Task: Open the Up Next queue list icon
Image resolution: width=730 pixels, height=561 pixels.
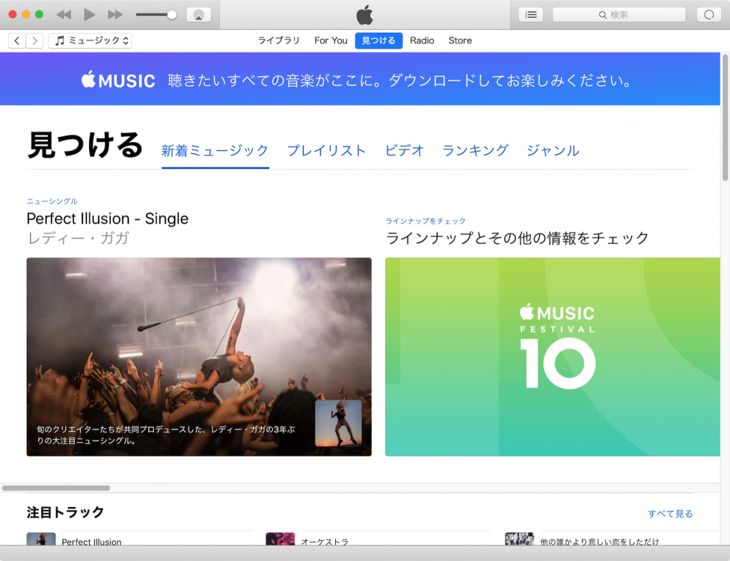Action: tap(530, 14)
